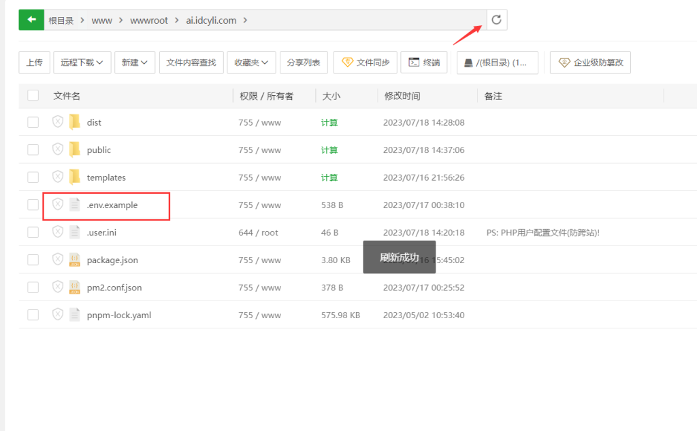Calculate size of dist folder via 计算

tap(329, 122)
